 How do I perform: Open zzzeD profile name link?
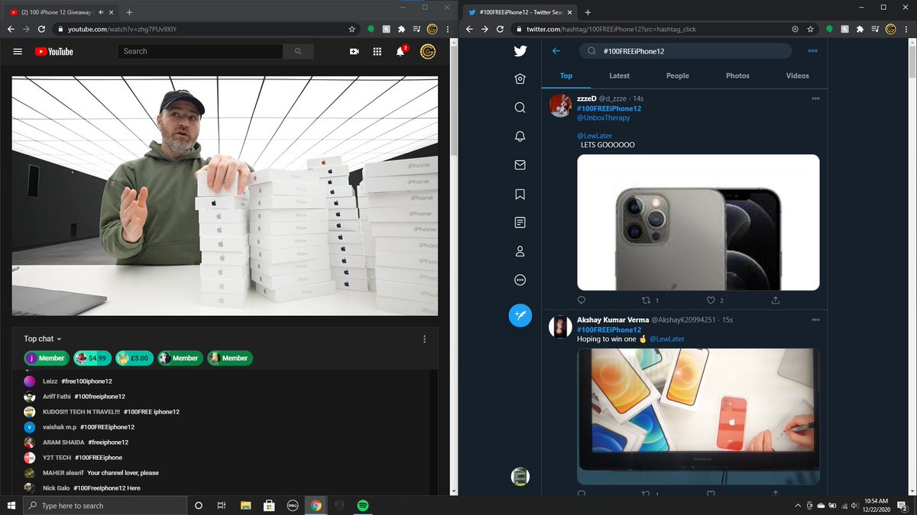tap(586, 99)
